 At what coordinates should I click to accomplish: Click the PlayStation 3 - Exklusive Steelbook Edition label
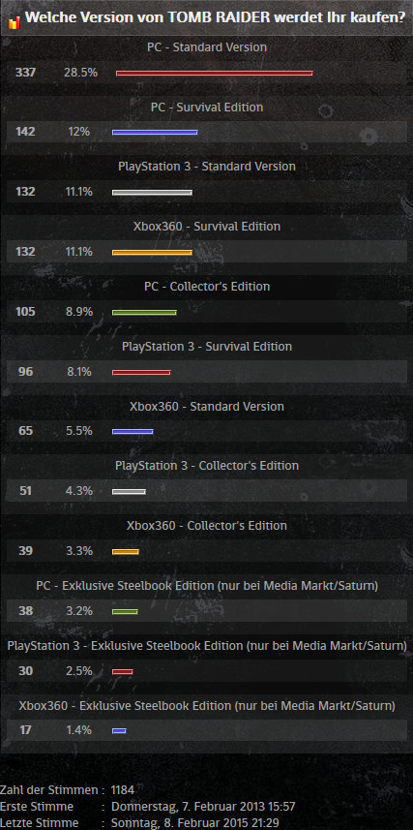coord(207,646)
